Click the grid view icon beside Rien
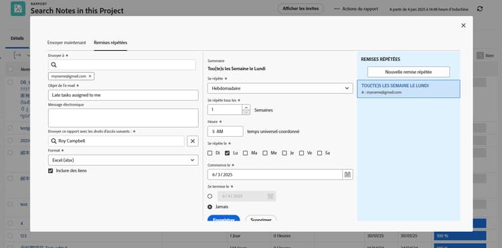Image resolution: width=502 pixels, height=248 pixels. (480, 55)
